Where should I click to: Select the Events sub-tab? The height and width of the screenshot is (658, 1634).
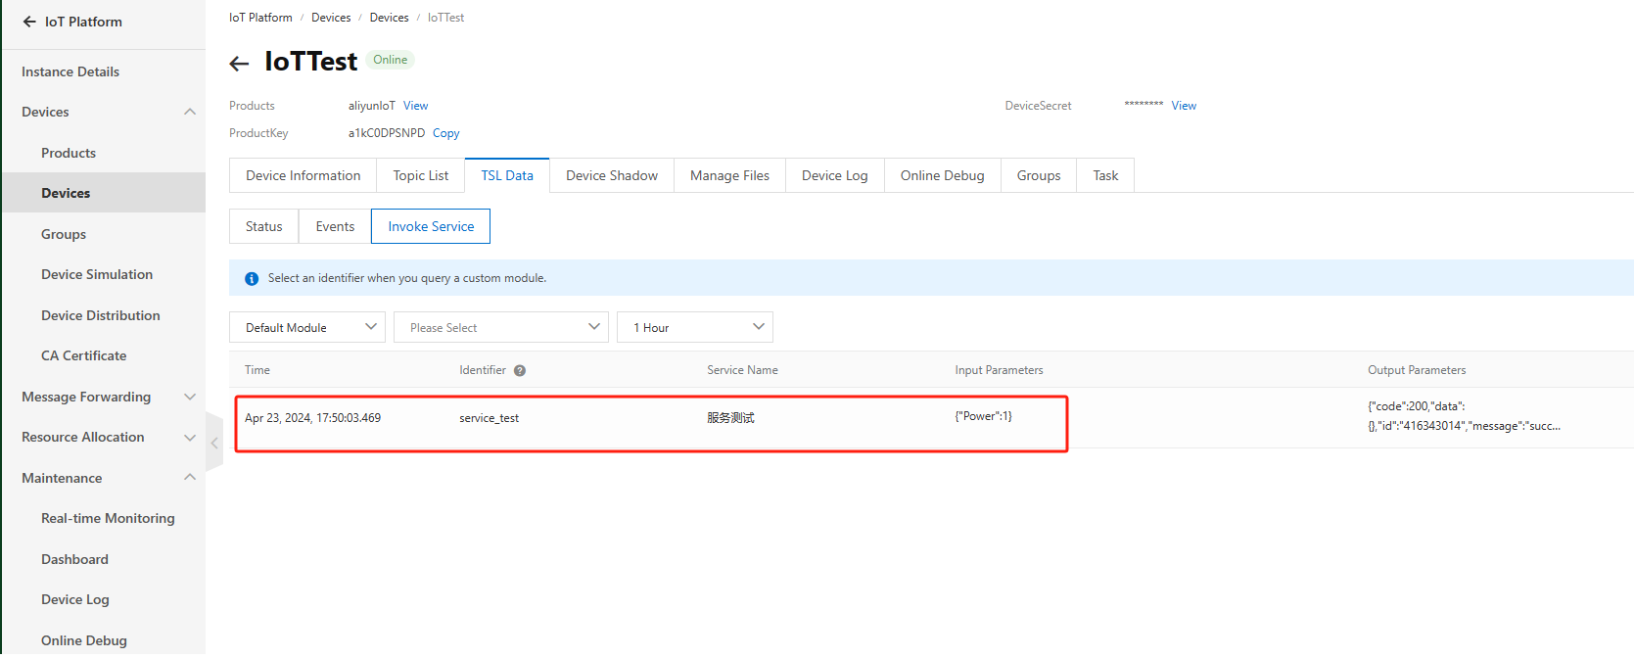tap(335, 226)
